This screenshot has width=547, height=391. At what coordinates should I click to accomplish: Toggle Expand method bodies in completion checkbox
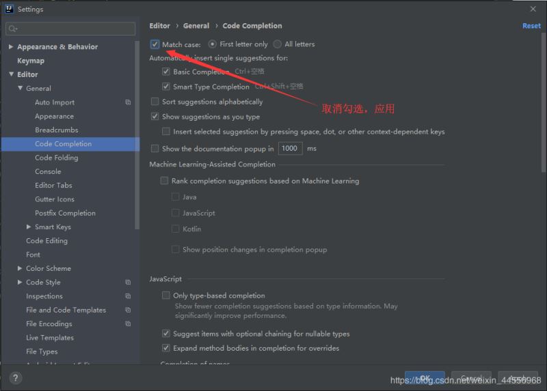coord(166,348)
